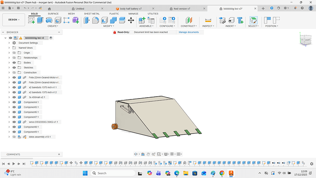
Task: Click the Look At icon in navigation bar
Action: 143,154
